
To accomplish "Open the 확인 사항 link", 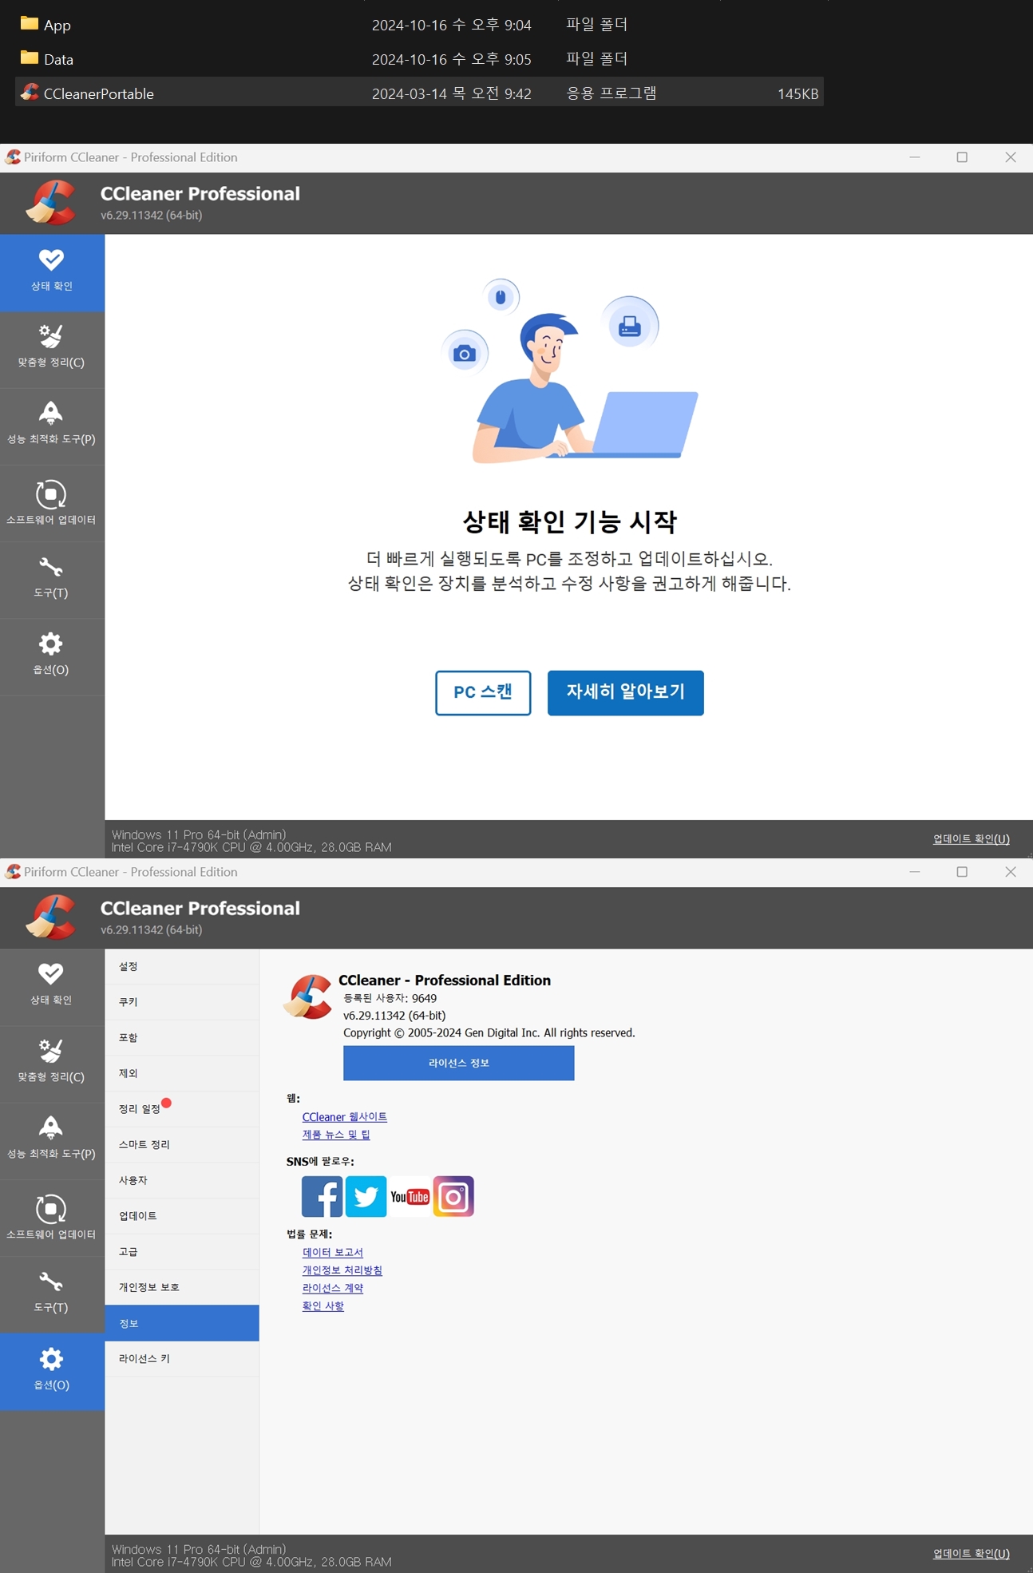I will click(323, 1306).
